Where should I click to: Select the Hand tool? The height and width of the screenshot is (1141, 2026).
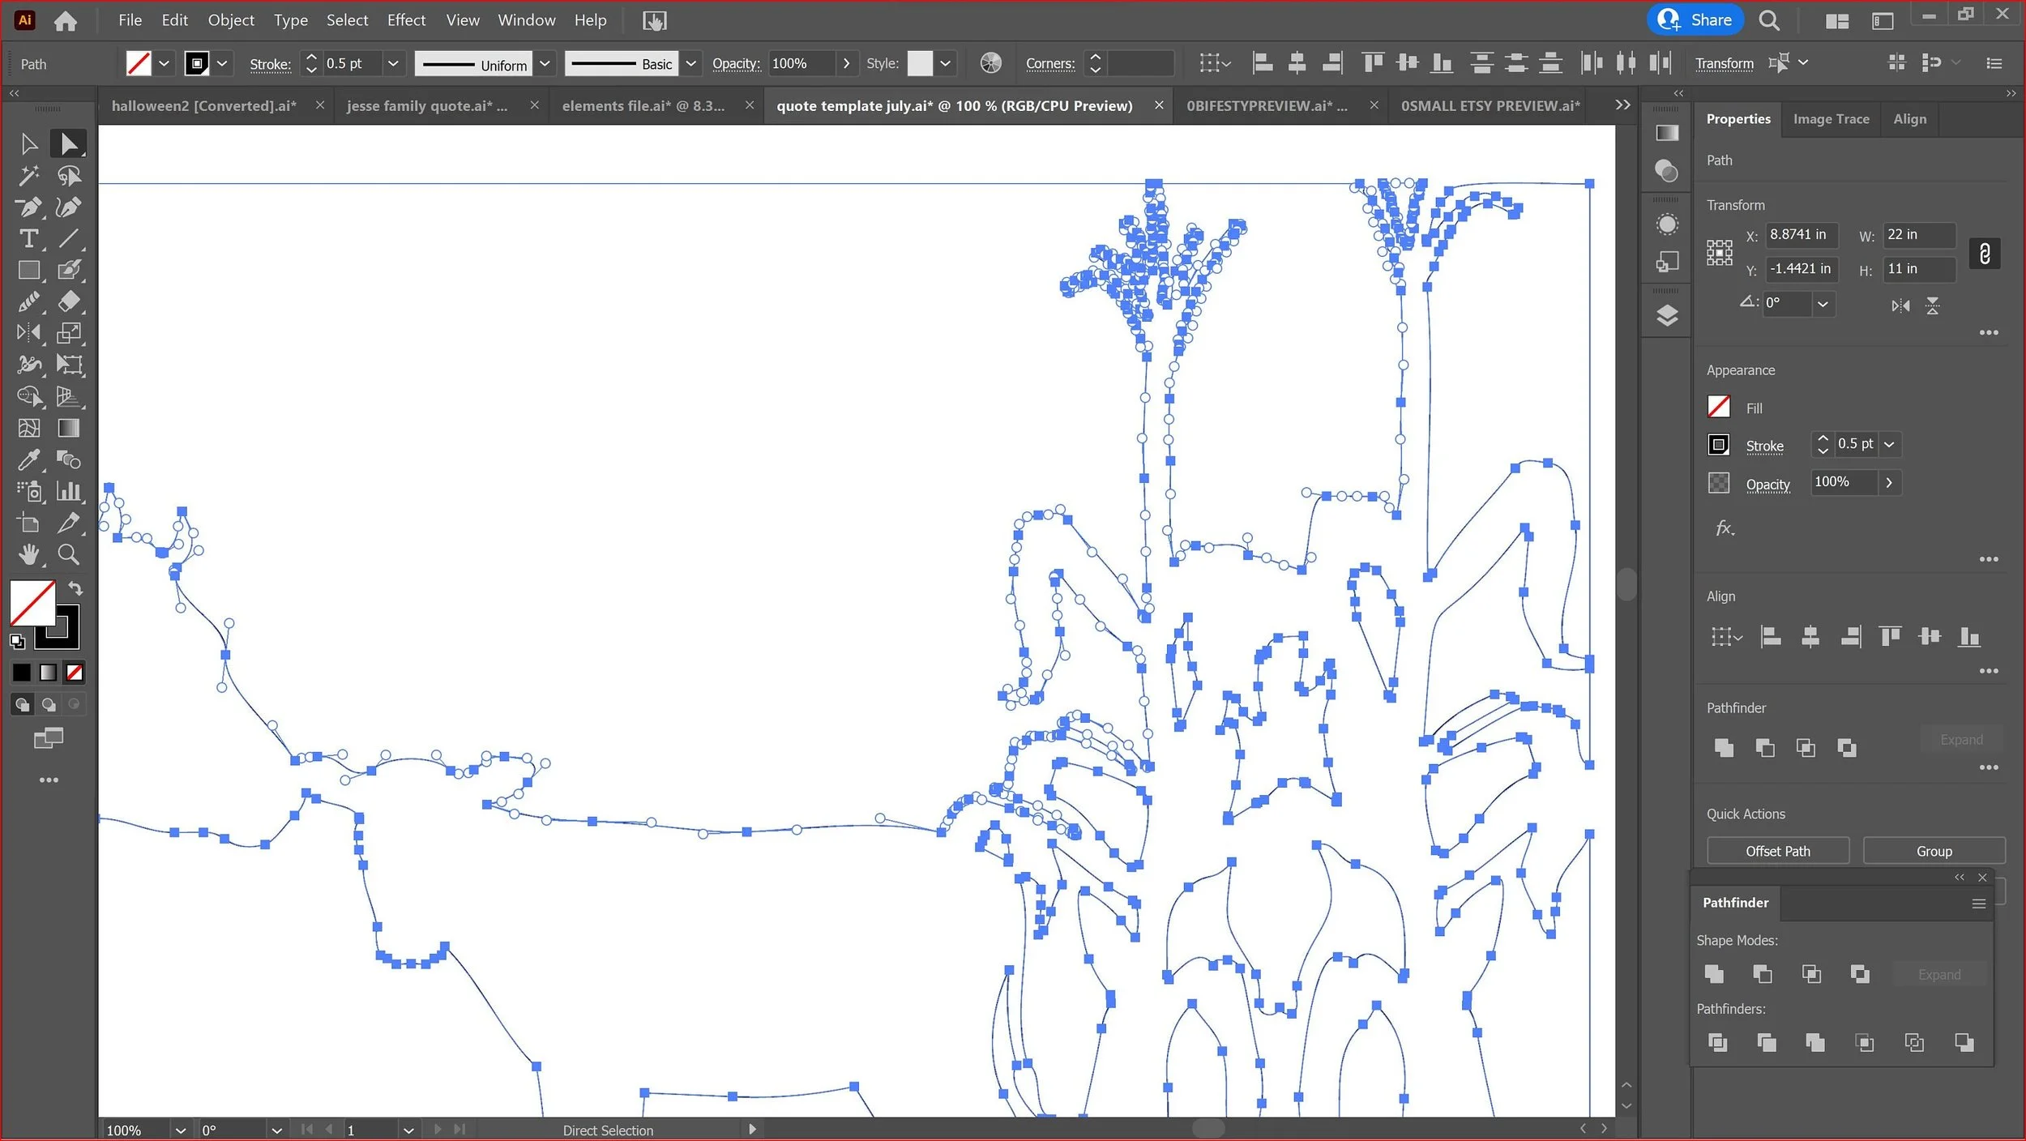coord(28,555)
